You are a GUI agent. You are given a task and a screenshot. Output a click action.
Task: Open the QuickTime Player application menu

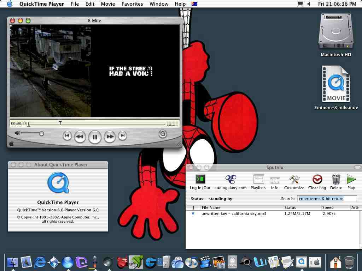coord(42,4)
